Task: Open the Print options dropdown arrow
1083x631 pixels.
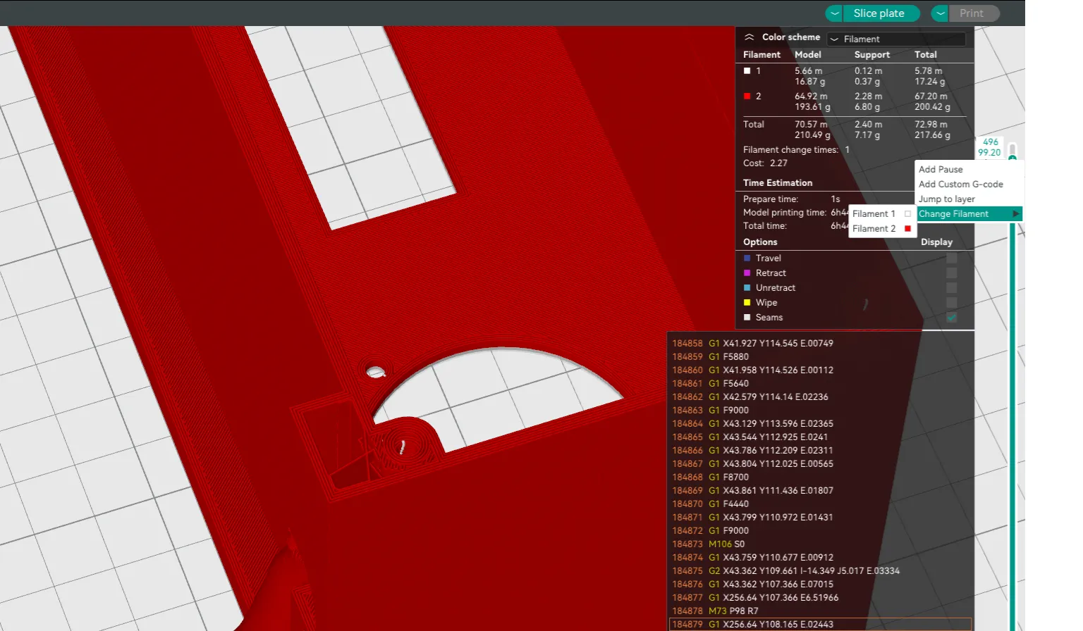Action: (x=941, y=13)
